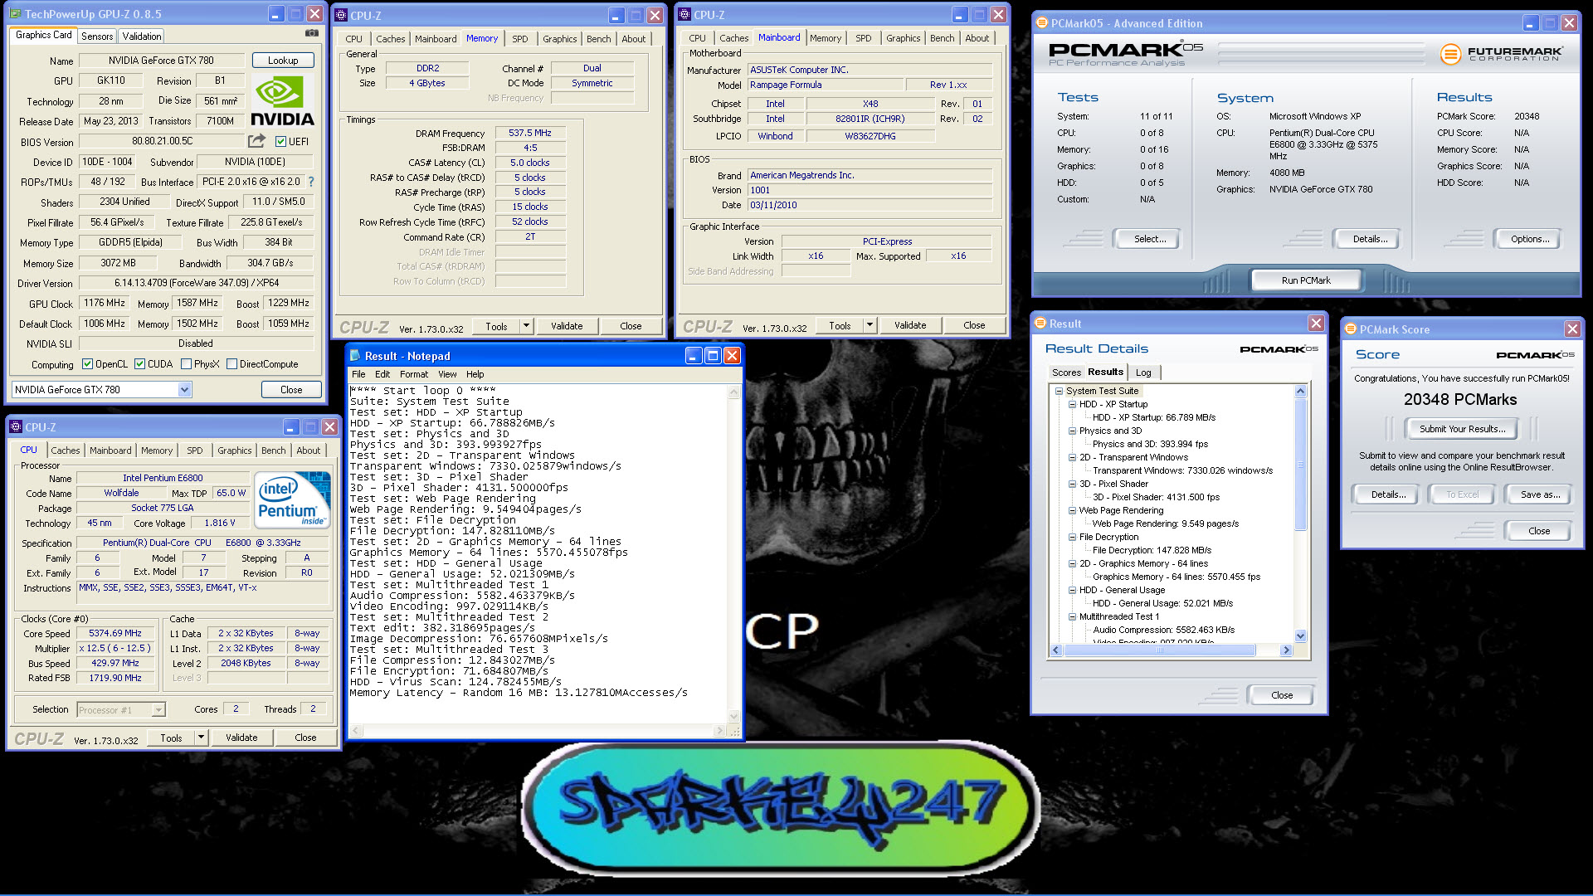Click the NVIDIA logo in GPU-Z
The height and width of the screenshot is (896, 1593).
[x=282, y=101]
